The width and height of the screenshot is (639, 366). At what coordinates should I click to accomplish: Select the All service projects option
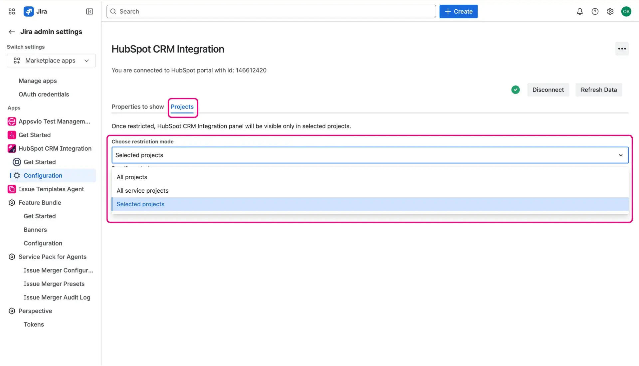click(x=142, y=191)
